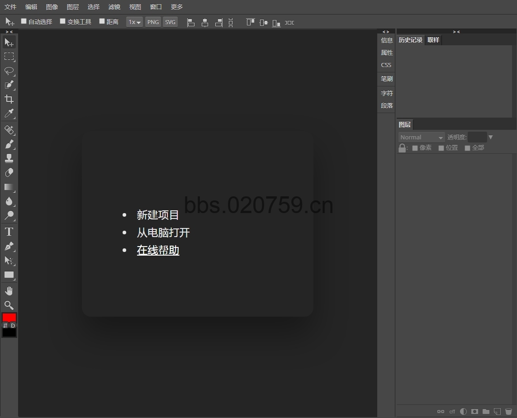Viewport: 517px width, 418px height.
Task: Open the 滤镜 menu
Action: (114, 7)
